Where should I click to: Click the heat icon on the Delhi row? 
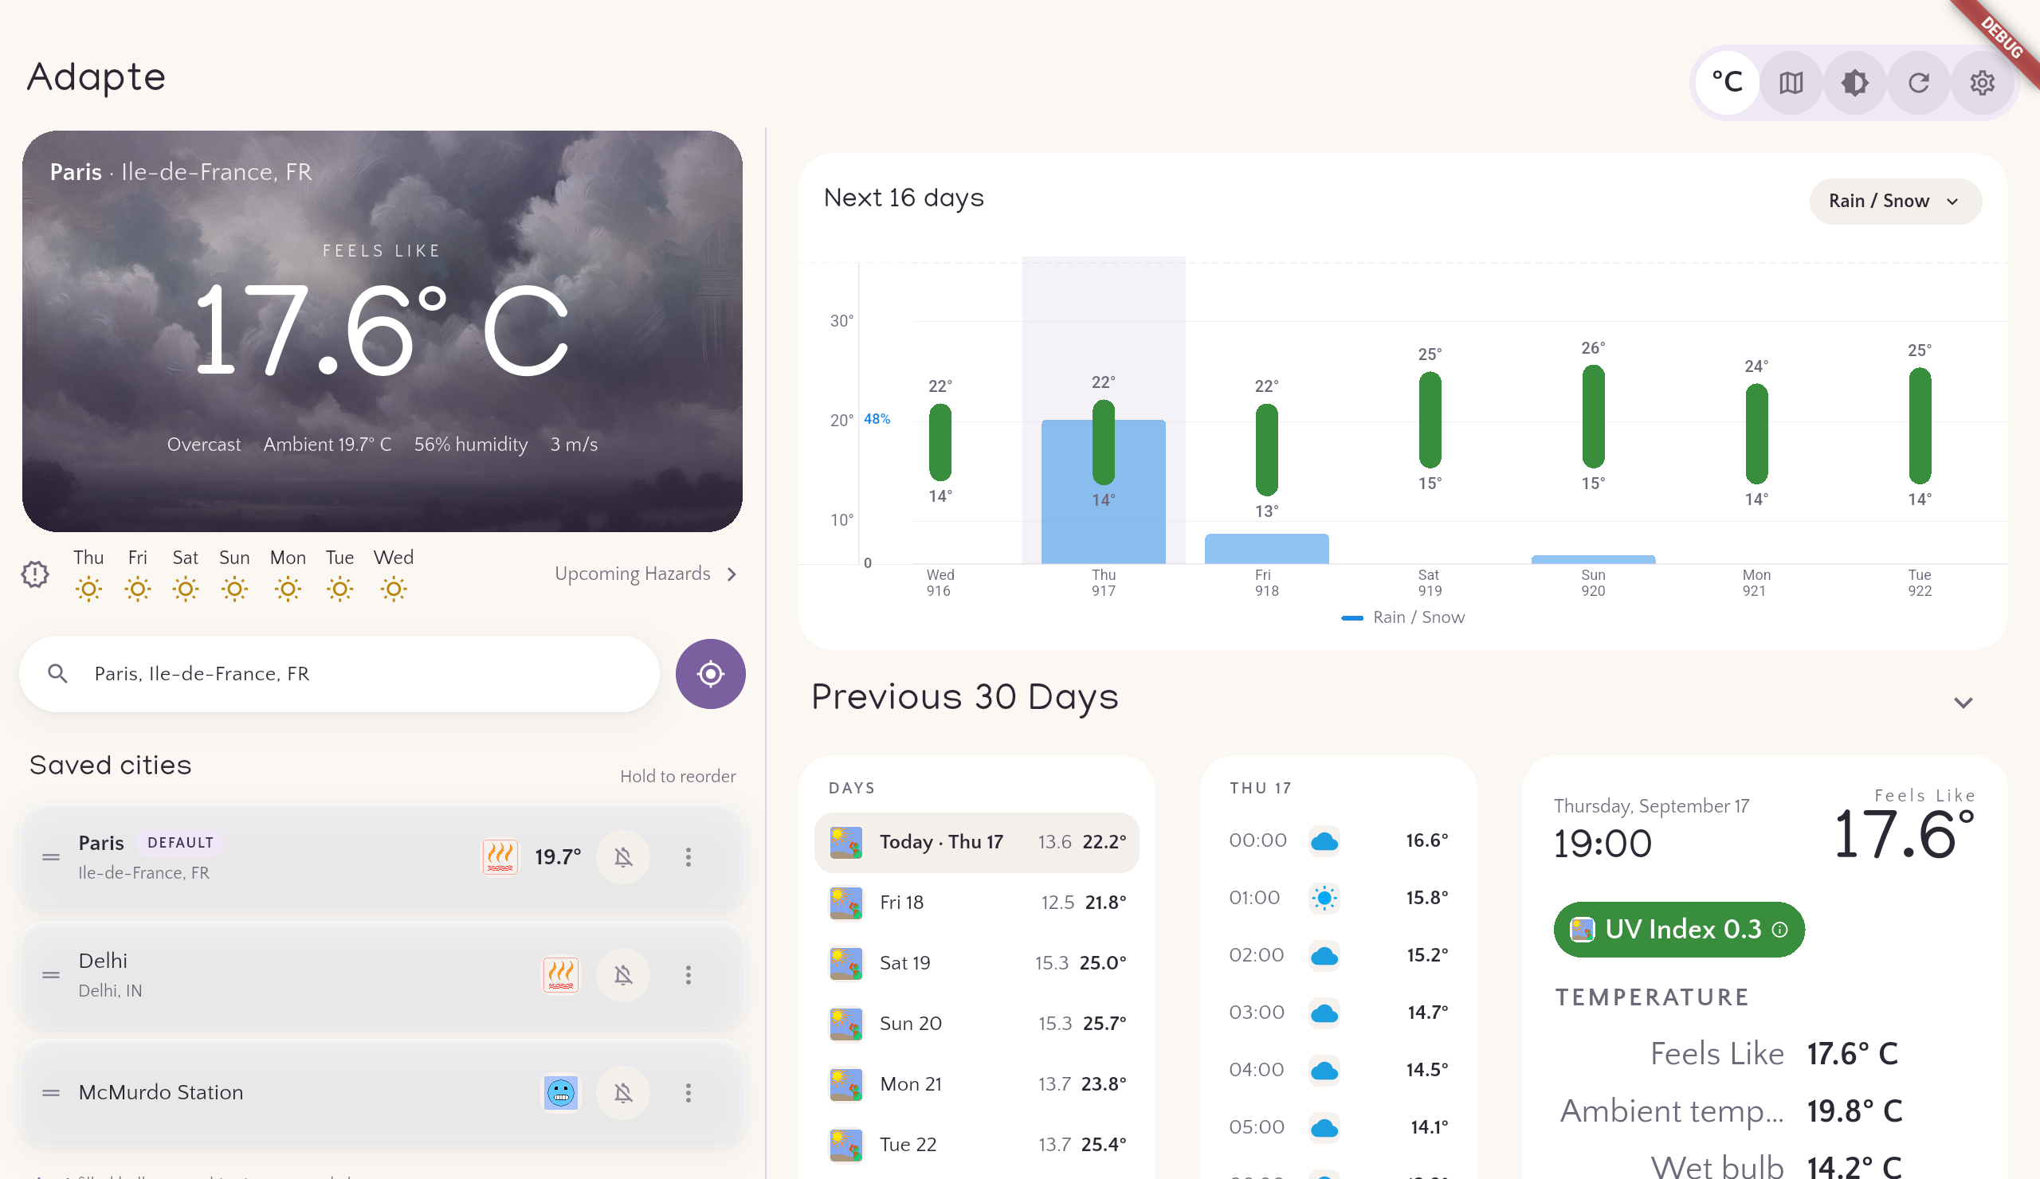(560, 975)
